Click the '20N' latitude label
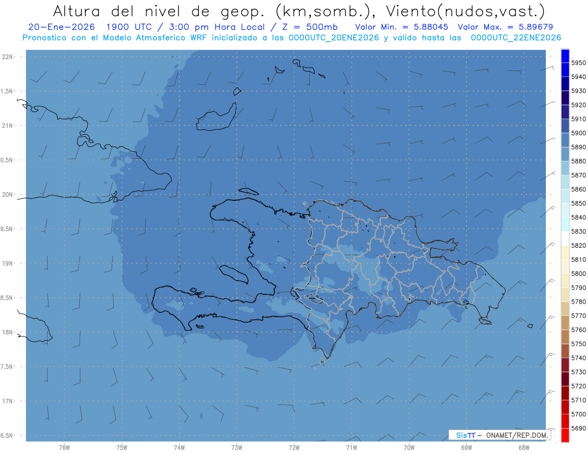 pos(7,195)
